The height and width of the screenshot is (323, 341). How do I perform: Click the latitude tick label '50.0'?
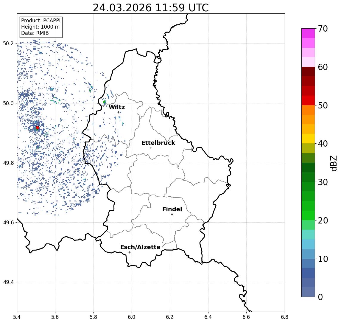(x=8, y=103)
